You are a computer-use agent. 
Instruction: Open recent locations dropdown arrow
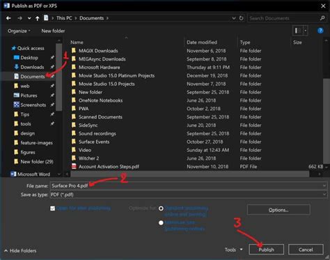(x=29, y=18)
